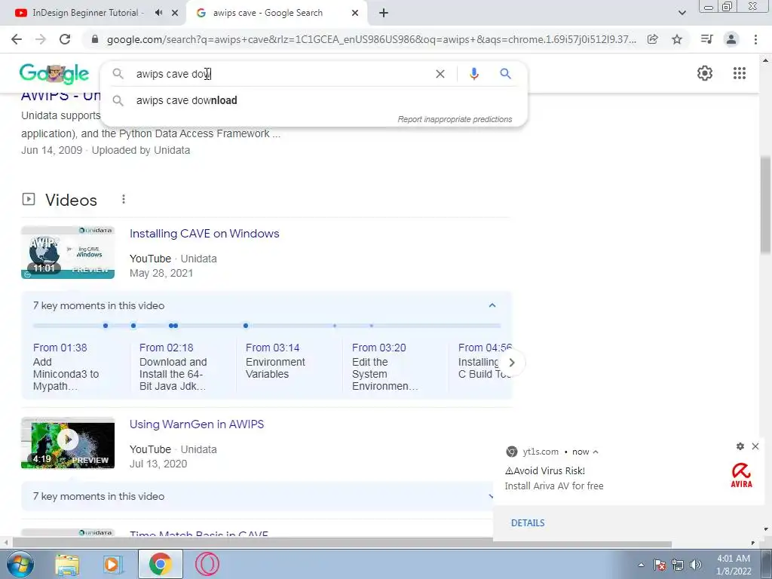Bookmark this page with the star icon

click(x=677, y=39)
